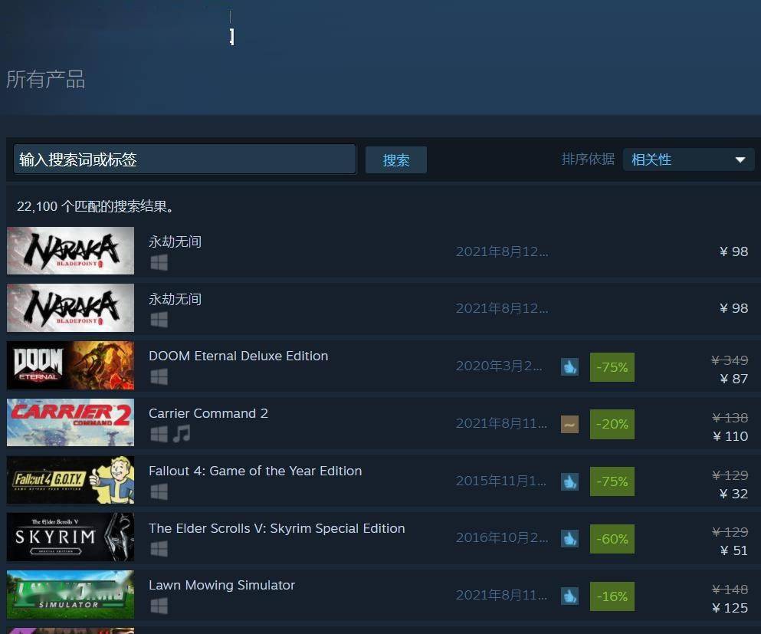This screenshot has height=634, width=761.
Task: Open the 相关性 sort order dropdown
Action: 689,159
